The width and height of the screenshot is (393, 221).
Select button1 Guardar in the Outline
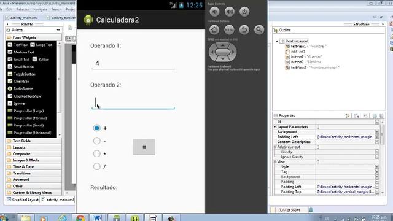(303, 57)
